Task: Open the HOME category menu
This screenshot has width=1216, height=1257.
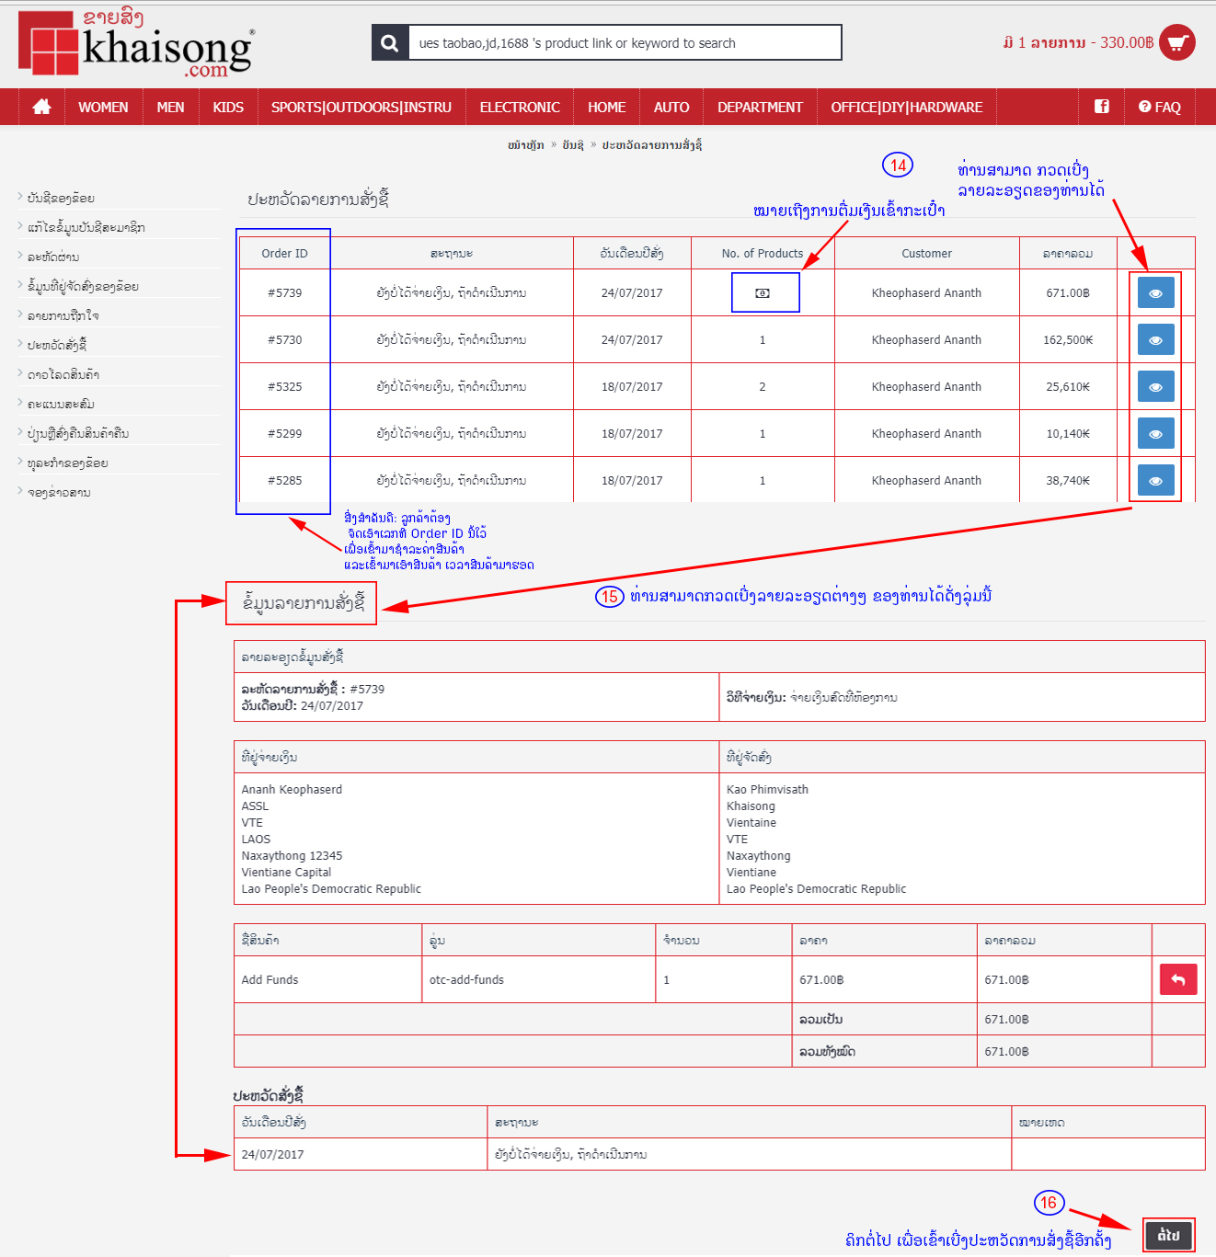Action: pyautogui.click(x=607, y=107)
